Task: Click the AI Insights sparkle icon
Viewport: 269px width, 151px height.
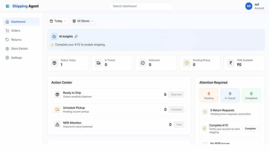Action: (x=76, y=37)
